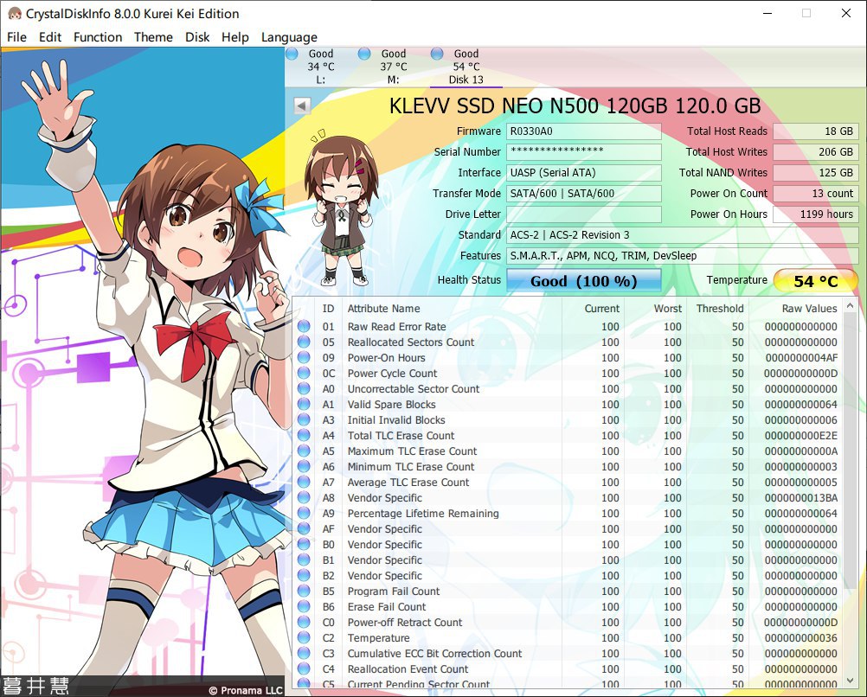This screenshot has height=697, width=867.
Task: Click the status icon for Initial Invalid Blocks
Action: pyautogui.click(x=304, y=420)
